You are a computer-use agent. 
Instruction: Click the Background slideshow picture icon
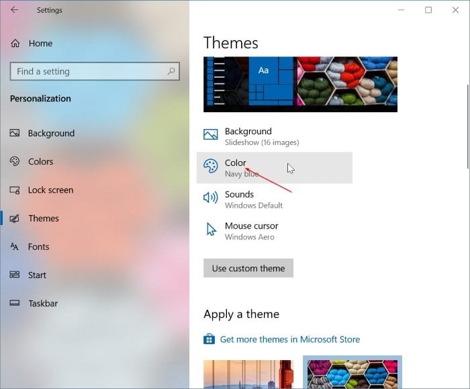(211, 134)
